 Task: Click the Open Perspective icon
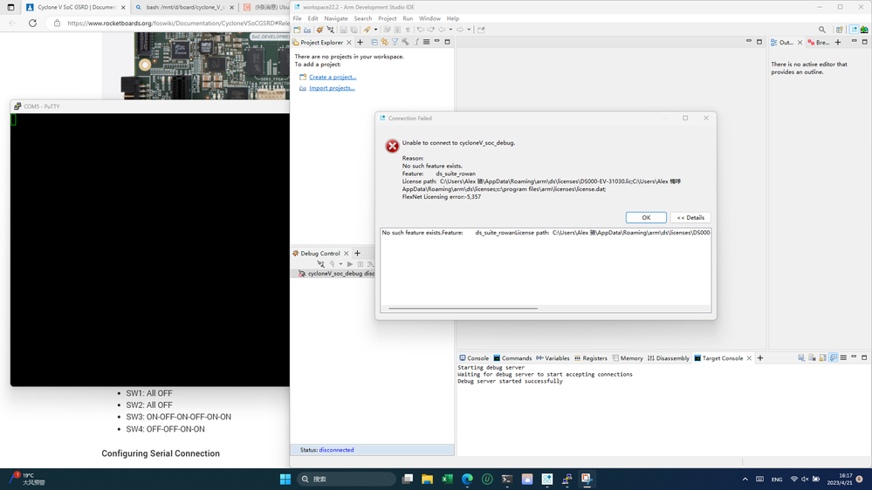(839, 30)
